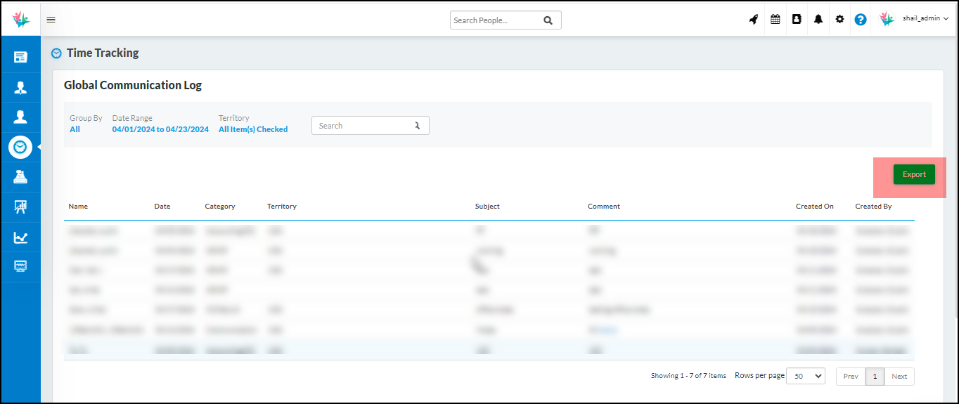Click the log Search input field
This screenshot has width=959, height=404.
click(362, 126)
